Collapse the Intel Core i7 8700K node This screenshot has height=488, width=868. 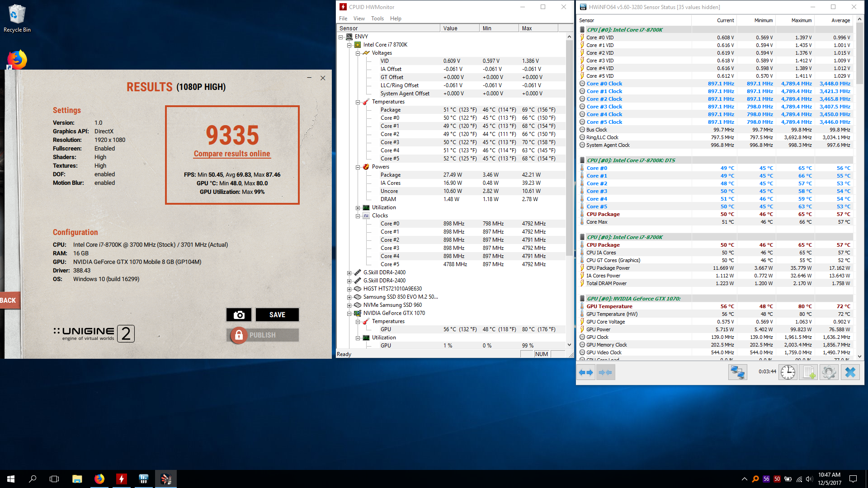click(349, 45)
